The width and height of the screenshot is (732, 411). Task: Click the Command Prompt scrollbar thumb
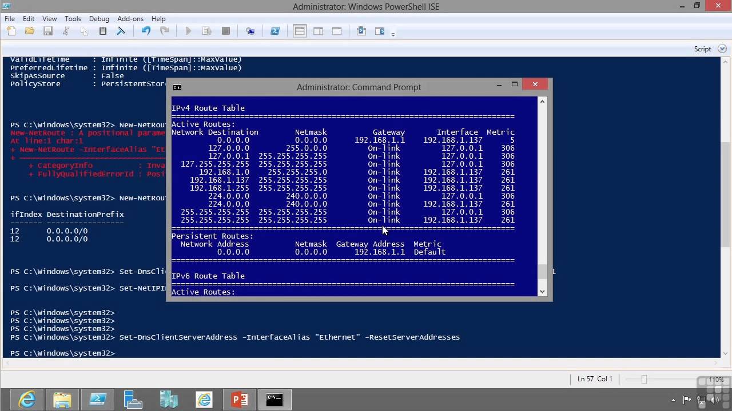[x=542, y=272]
